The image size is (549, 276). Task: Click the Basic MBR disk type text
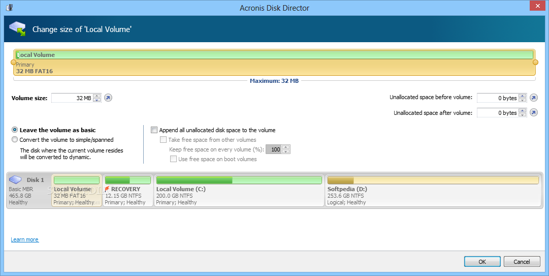(21, 189)
